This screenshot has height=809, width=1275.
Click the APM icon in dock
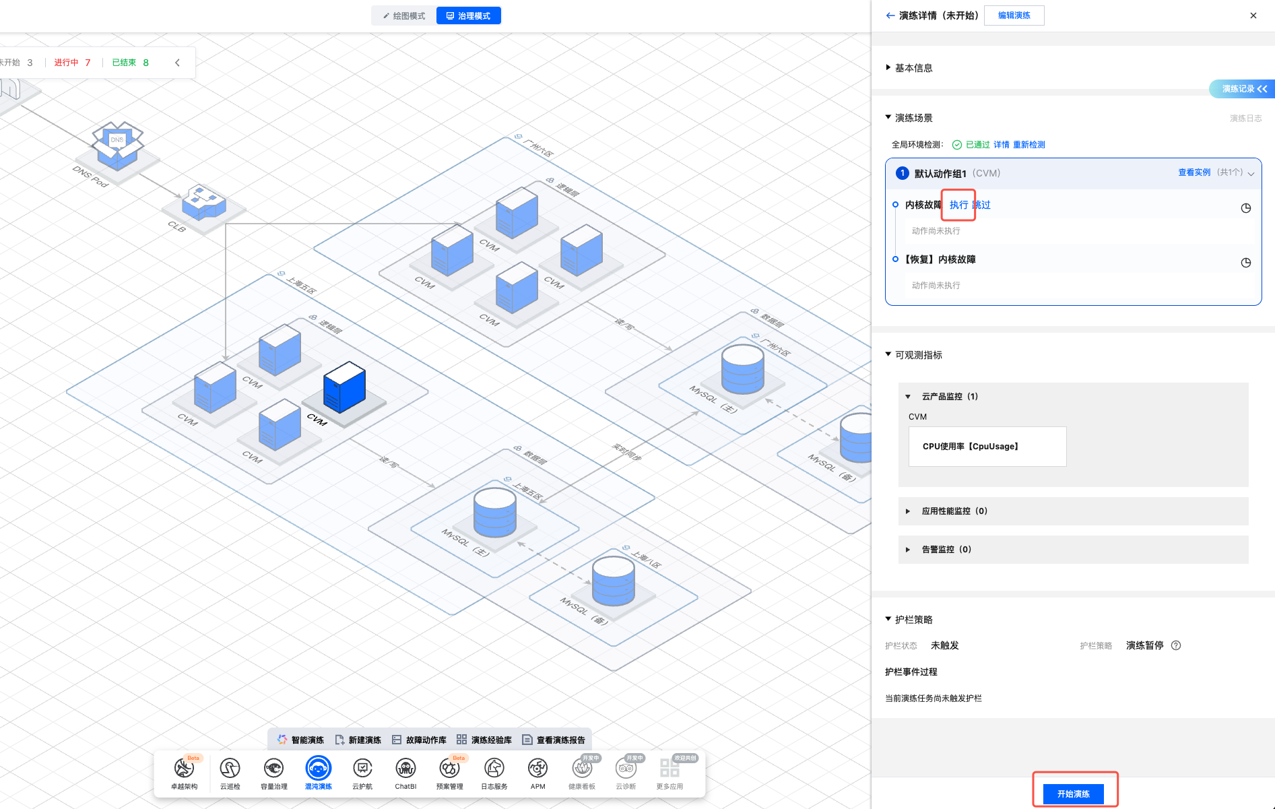click(537, 769)
